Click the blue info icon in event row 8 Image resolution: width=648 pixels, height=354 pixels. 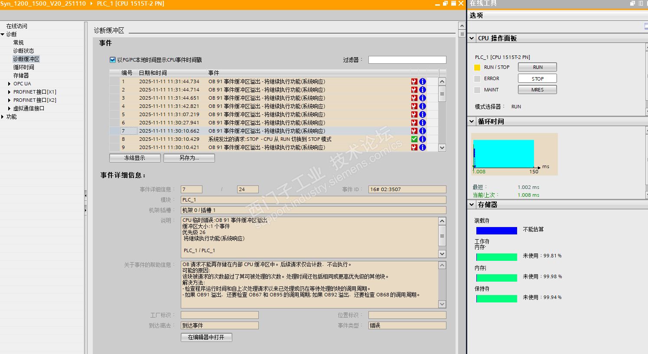[423, 139]
